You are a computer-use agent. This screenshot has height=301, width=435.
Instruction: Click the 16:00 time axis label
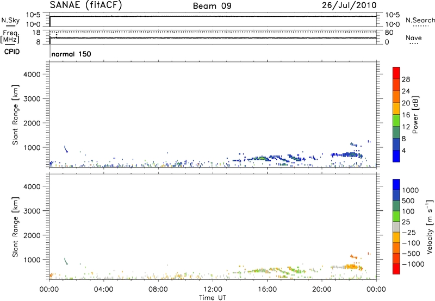pyautogui.click(x=267, y=290)
